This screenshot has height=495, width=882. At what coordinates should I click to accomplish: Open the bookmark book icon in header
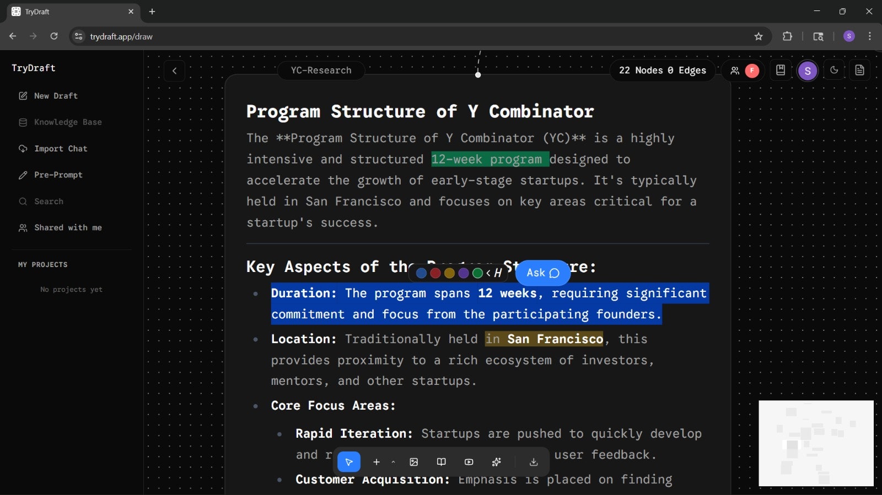click(781, 70)
